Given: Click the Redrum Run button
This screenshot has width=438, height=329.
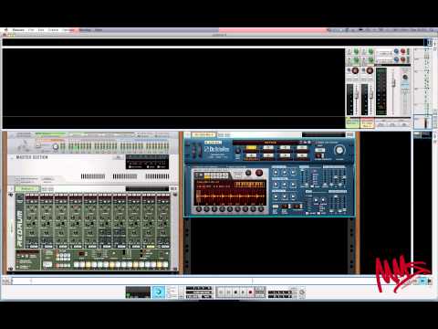Looking at the screenshot, I should [47, 264].
